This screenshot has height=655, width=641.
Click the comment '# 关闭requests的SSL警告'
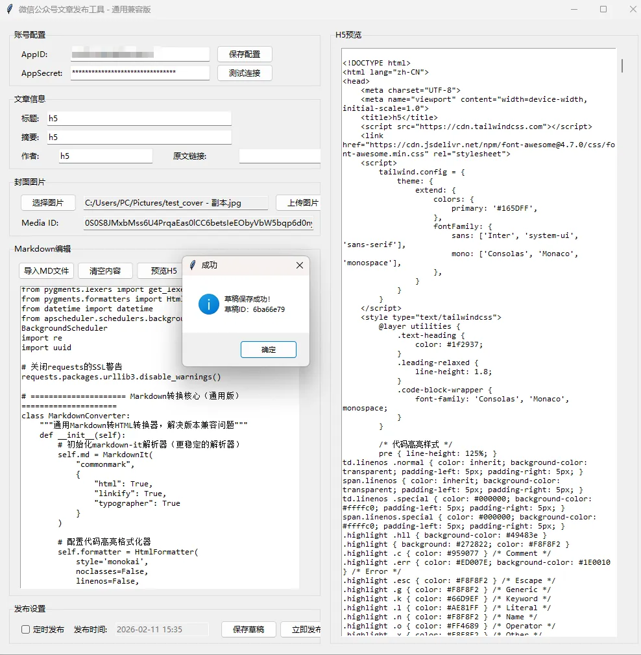click(72, 367)
